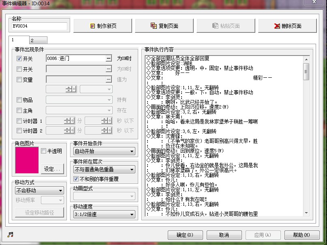Toggle the 半透明 checkbox
Viewport: 327px width, 245px height.
coord(44,151)
